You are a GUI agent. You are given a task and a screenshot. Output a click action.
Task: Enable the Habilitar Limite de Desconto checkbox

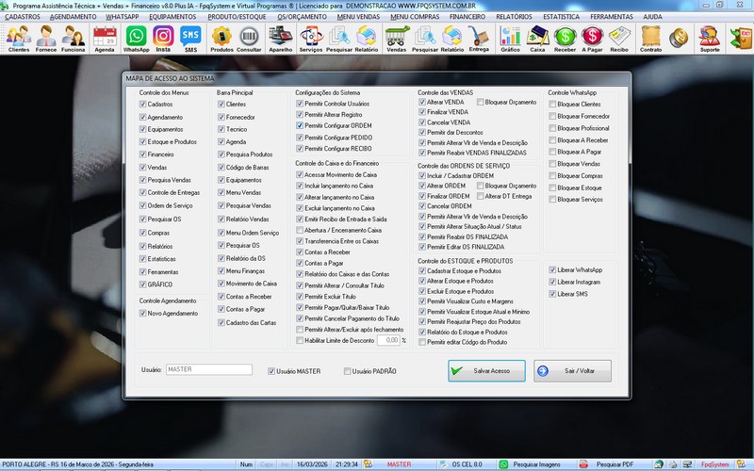coord(300,340)
